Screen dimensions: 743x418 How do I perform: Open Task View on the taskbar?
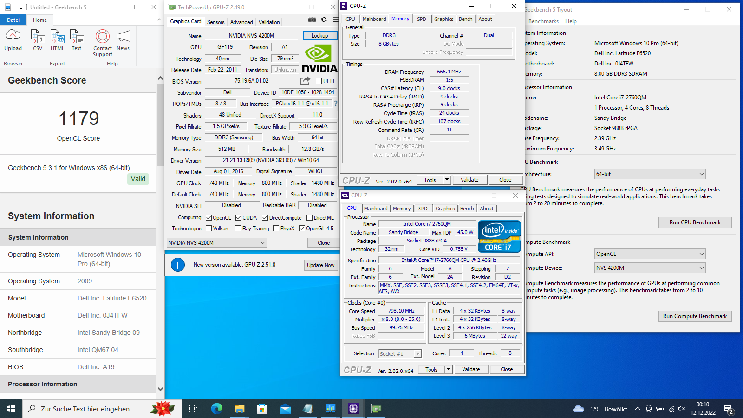[x=193, y=409]
